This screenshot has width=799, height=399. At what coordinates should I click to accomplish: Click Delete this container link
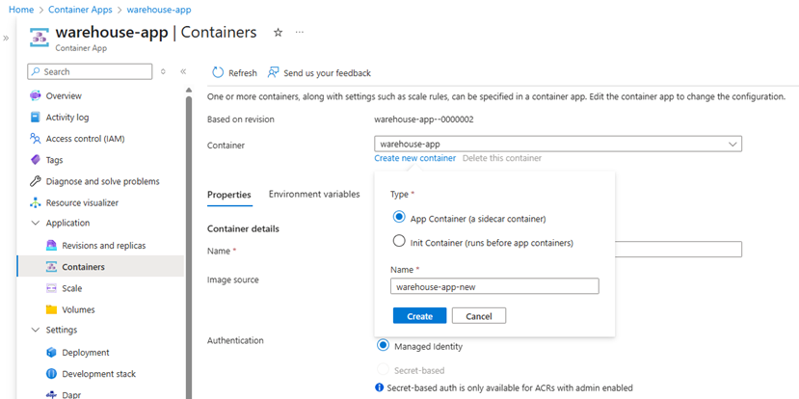click(x=502, y=158)
